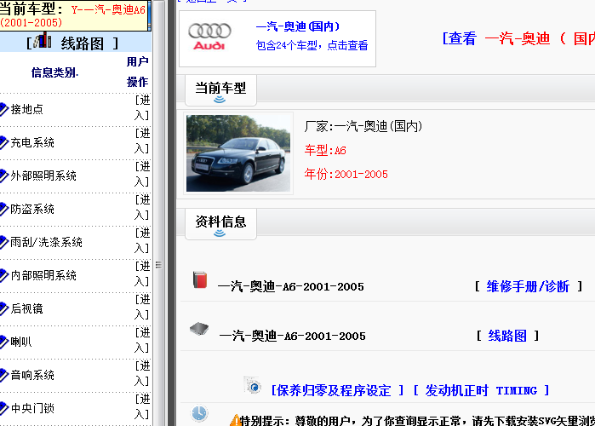Click the pencil icon beside 外部照明系统
This screenshot has height=426, width=595.
pos(3,176)
